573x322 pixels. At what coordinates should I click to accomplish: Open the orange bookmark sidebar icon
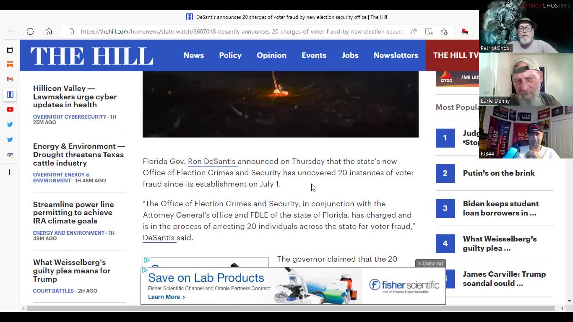[10, 64]
